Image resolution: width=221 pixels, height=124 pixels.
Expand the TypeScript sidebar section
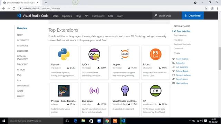[22, 64]
